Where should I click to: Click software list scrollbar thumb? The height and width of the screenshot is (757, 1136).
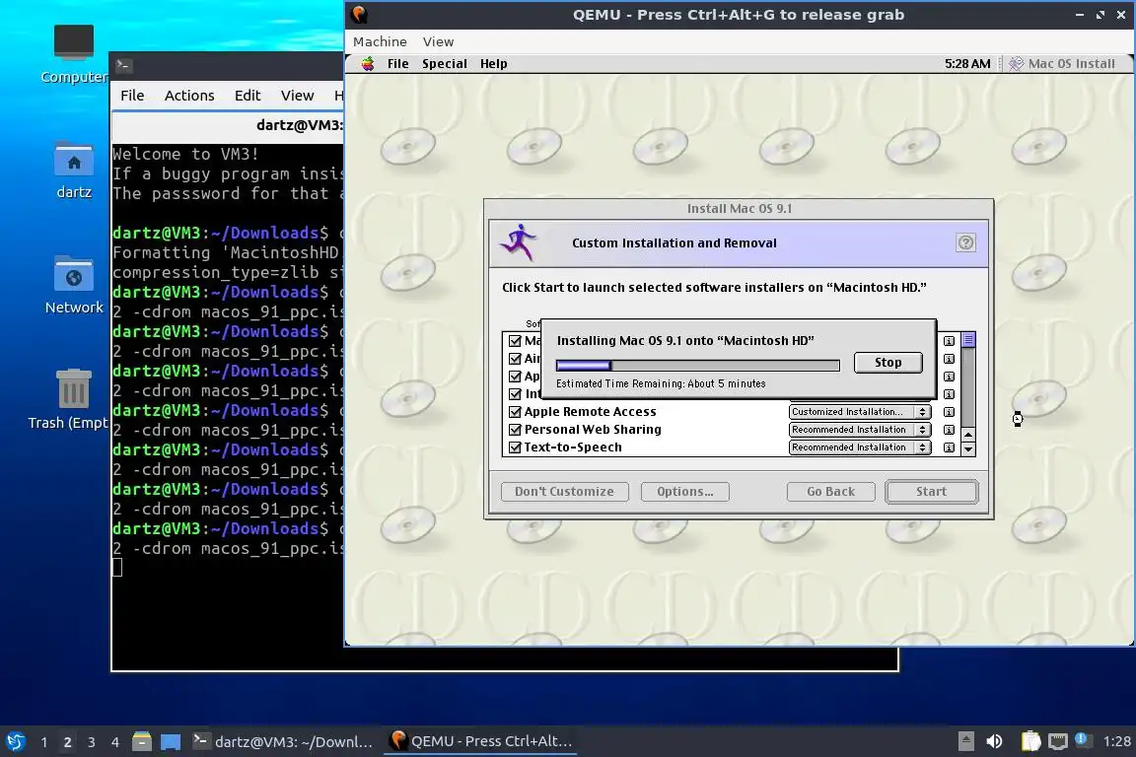[x=968, y=340]
